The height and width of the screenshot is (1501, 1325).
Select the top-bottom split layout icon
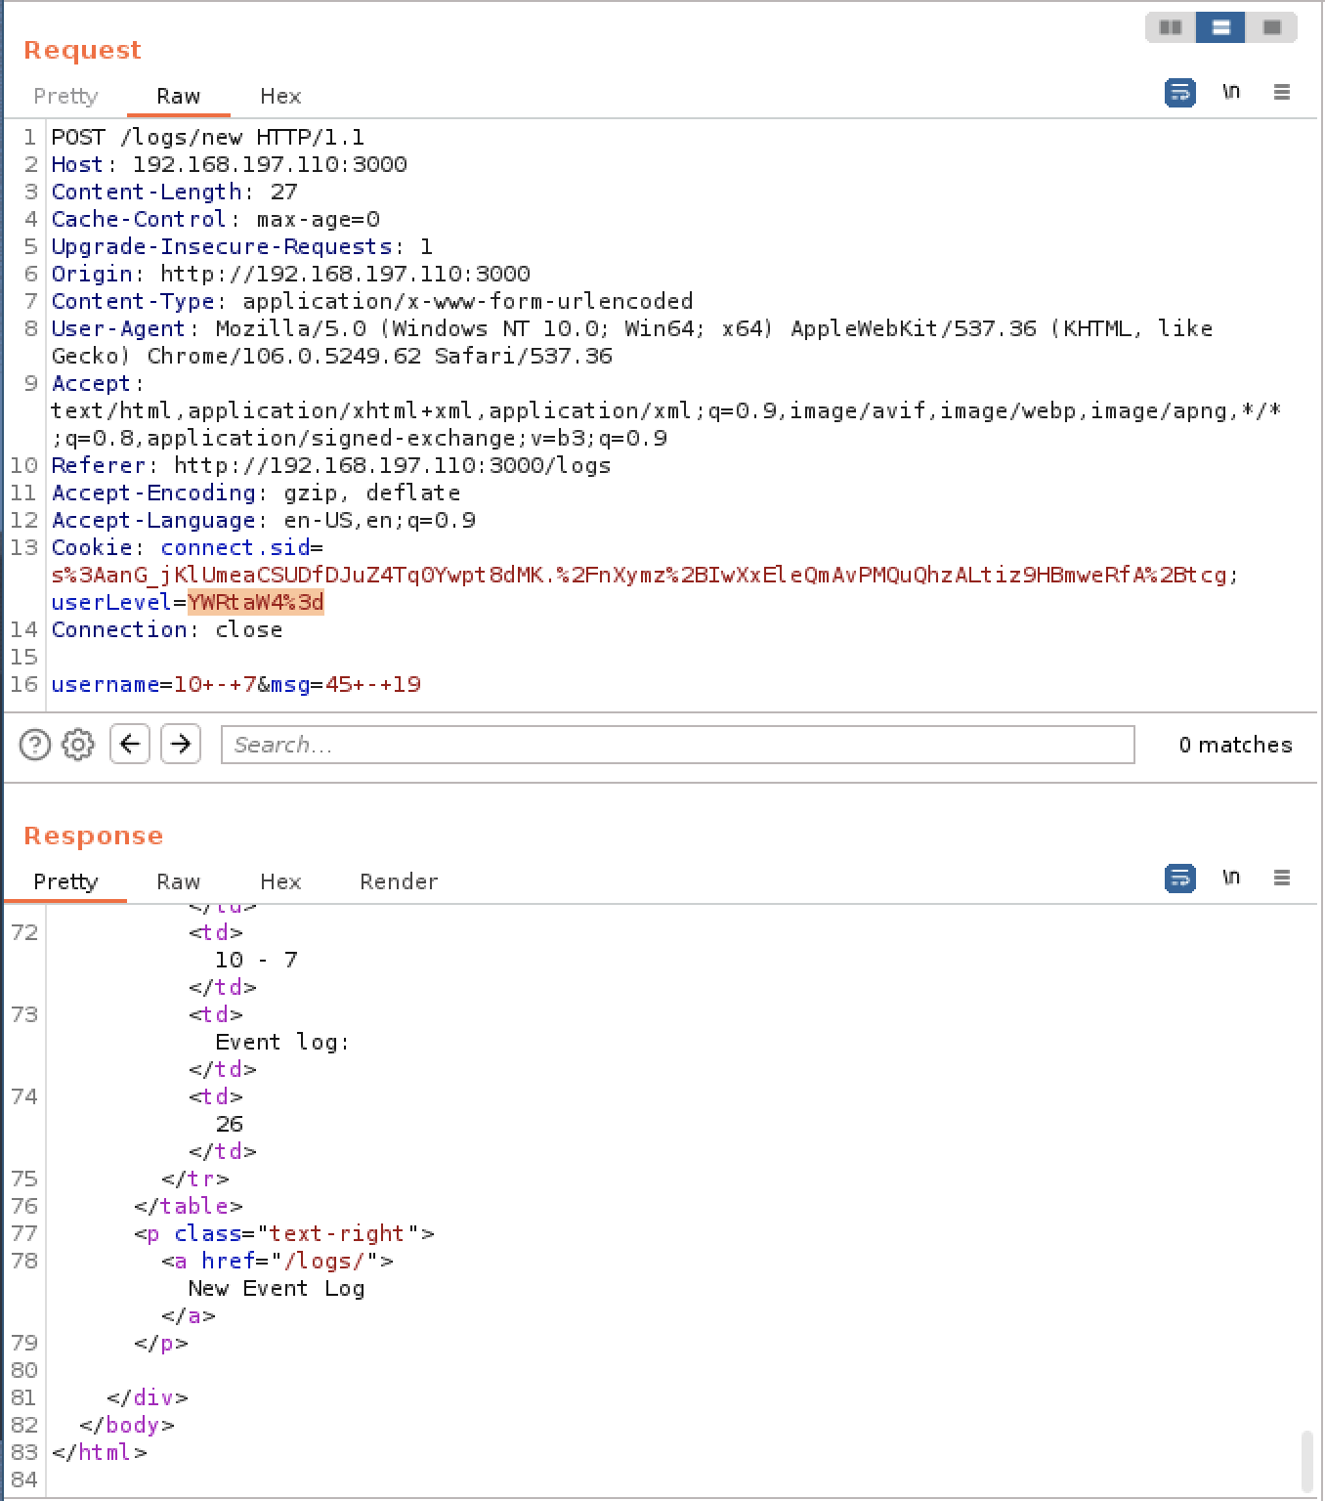coord(1220,27)
